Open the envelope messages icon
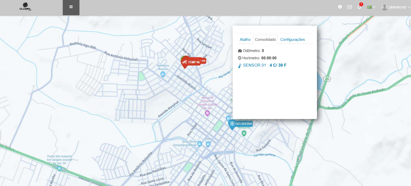This screenshot has width=411, height=186. pyautogui.click(x=349, y=7)
